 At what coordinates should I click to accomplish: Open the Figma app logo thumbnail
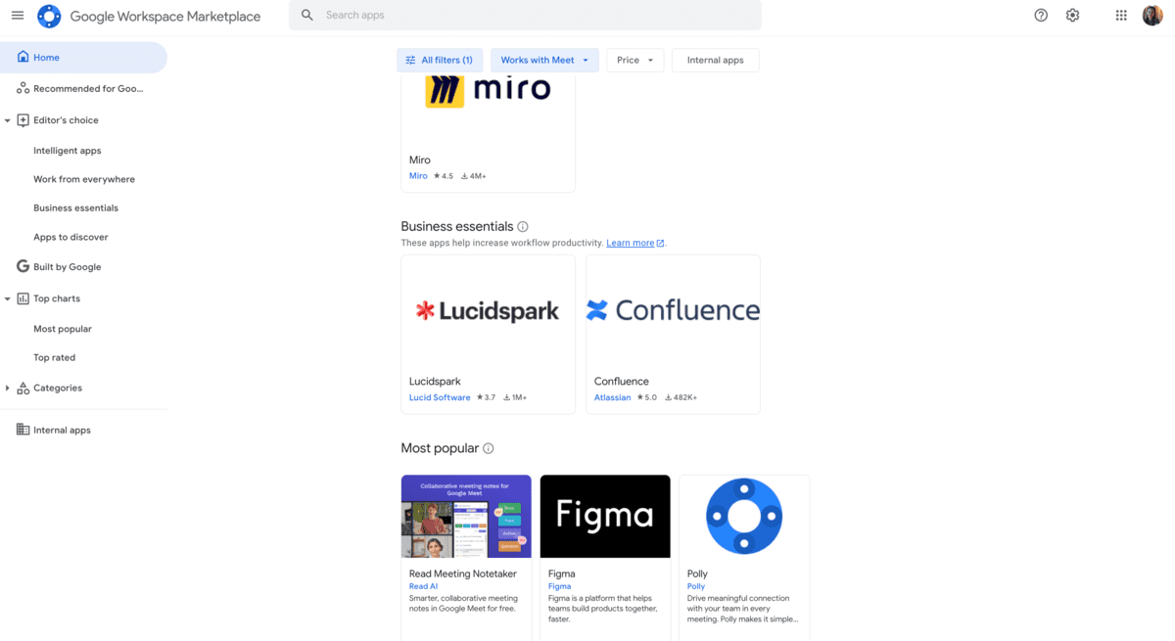coord(605,517)
